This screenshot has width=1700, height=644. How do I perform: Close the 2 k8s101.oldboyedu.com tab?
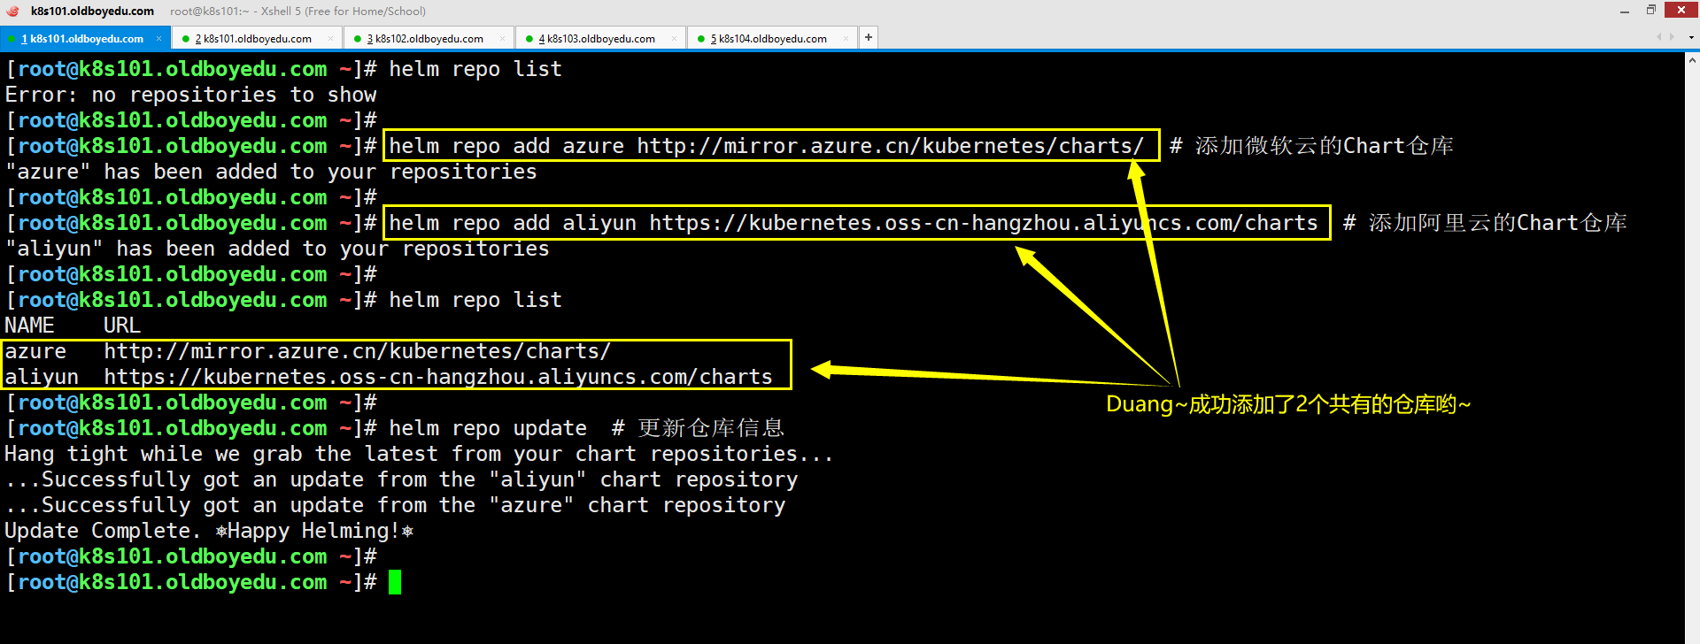330,38
